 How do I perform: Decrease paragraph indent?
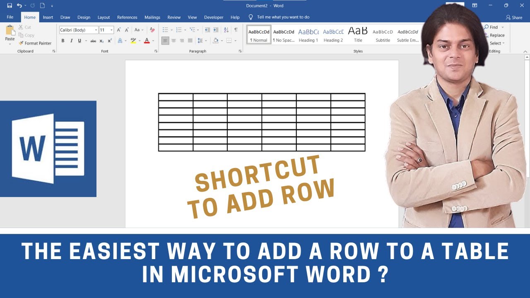[x=207, y=30]
